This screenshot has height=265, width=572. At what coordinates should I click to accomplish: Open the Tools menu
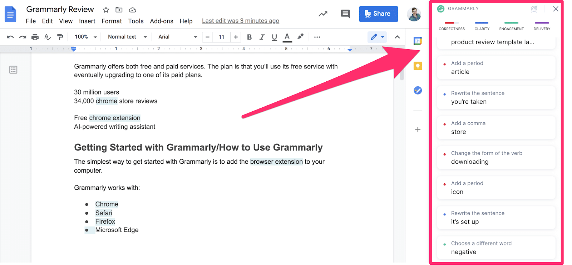click(136, 21)
